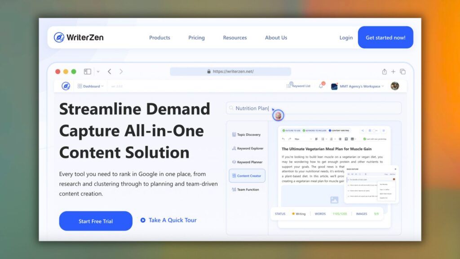Click Get started now! button
Image resolution: width=460 pixels, height=259 pixels.
point(385,37)
